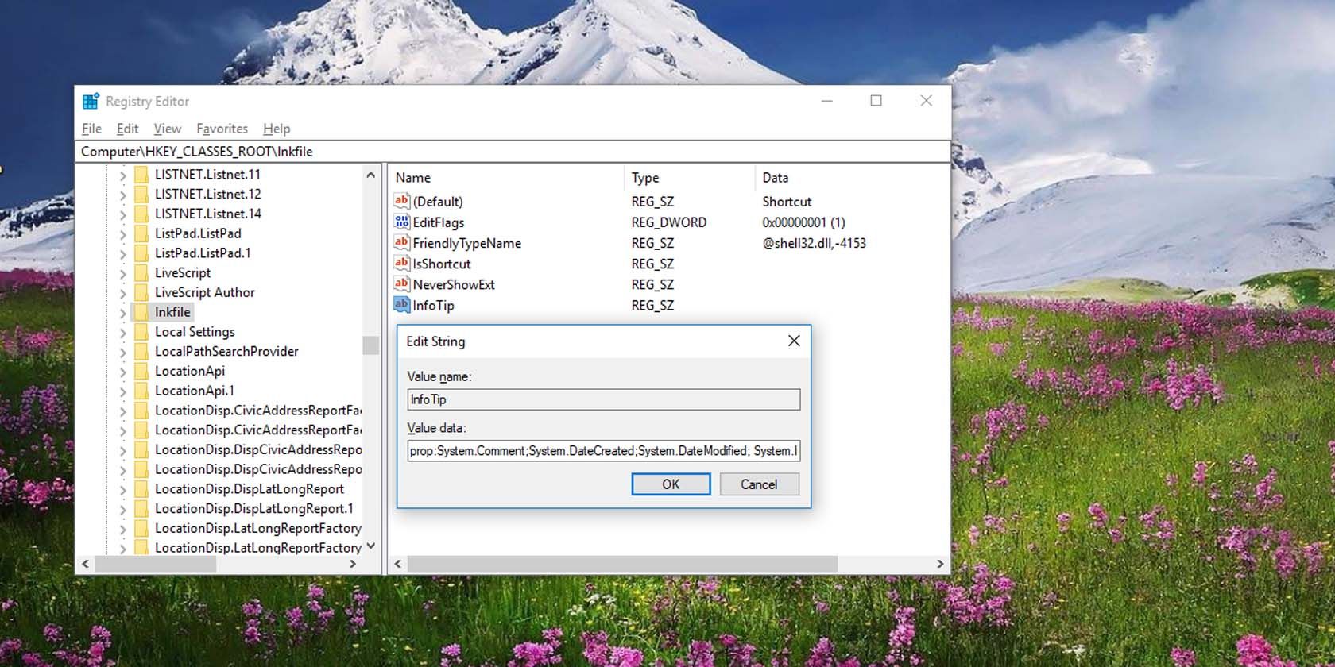Select the LocalPathSearchProvider key
Image resolution: width=1335 pixels, height=667 pixels.
pyautogui.click(x=226, y=351)
